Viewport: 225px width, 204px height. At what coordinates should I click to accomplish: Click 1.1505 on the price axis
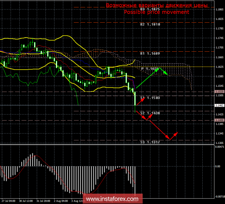(x=220, y=95)
